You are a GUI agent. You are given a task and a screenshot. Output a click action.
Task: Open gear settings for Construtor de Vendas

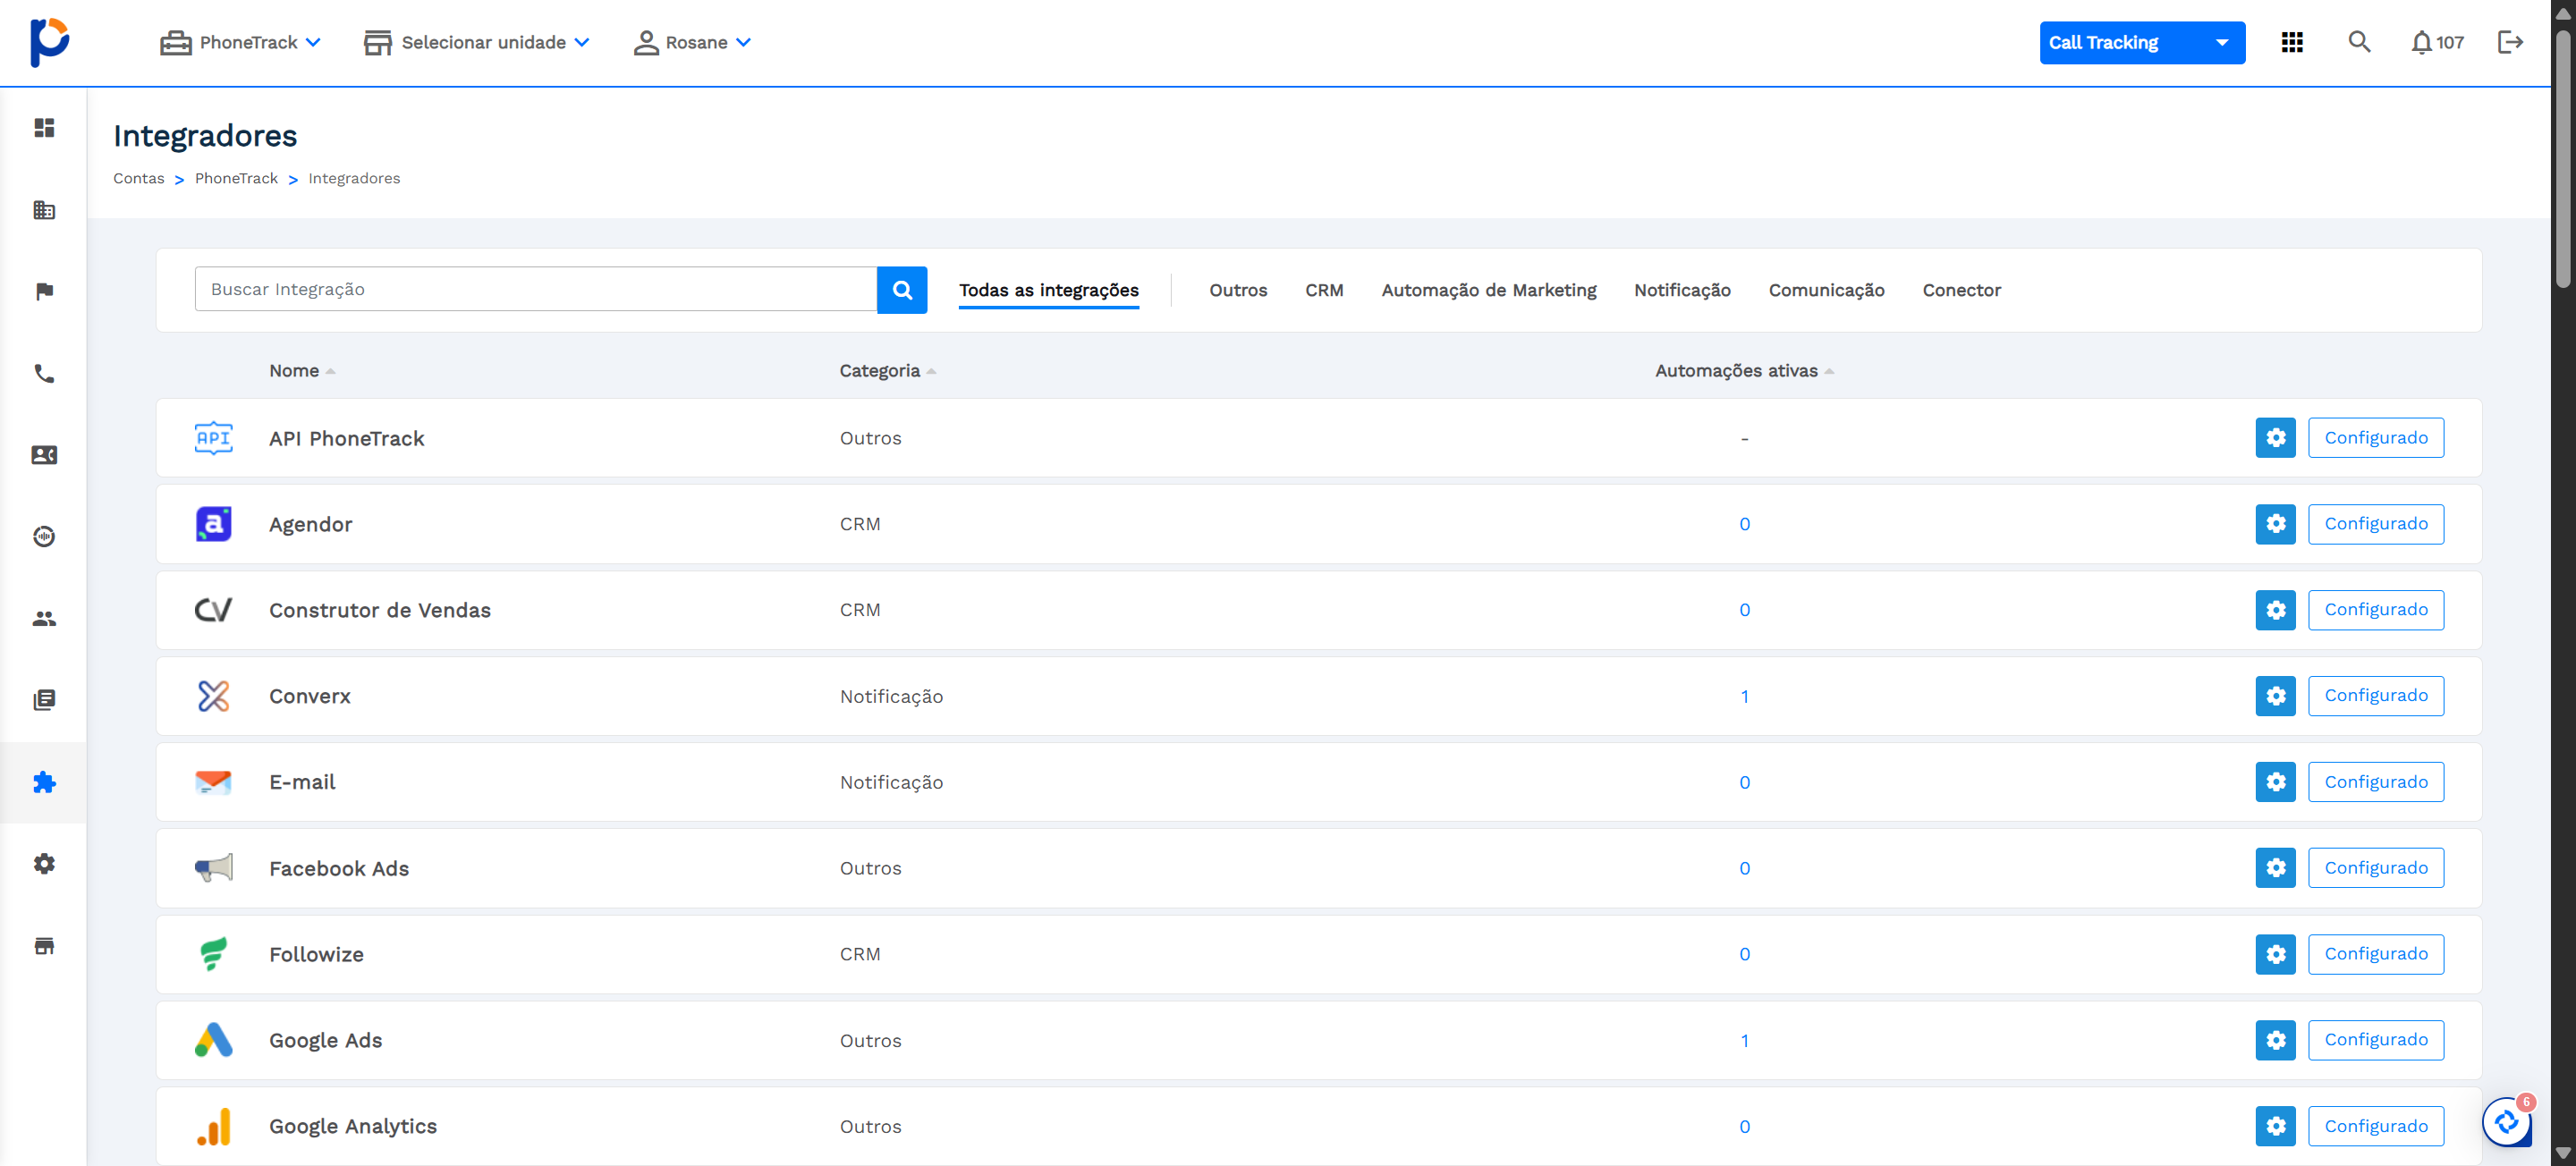coord(2275,610)
